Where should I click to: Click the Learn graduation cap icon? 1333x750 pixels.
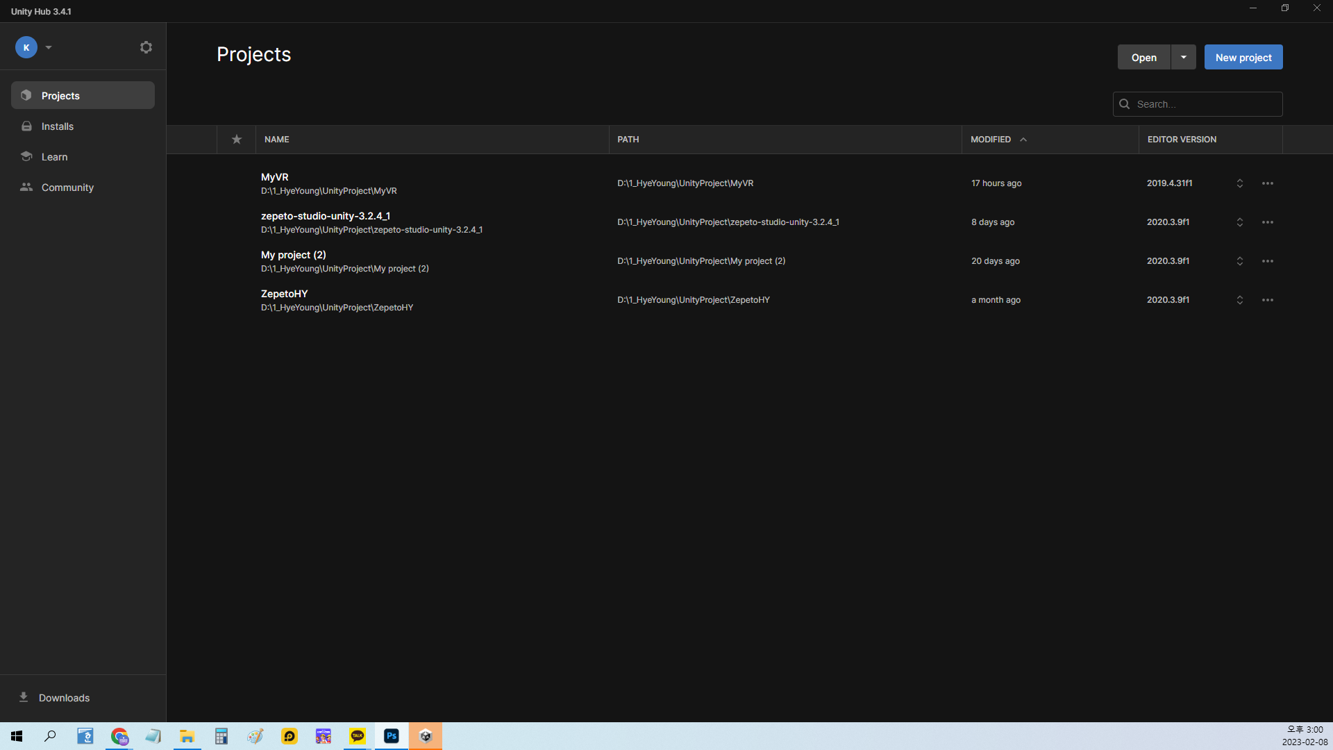26,156
